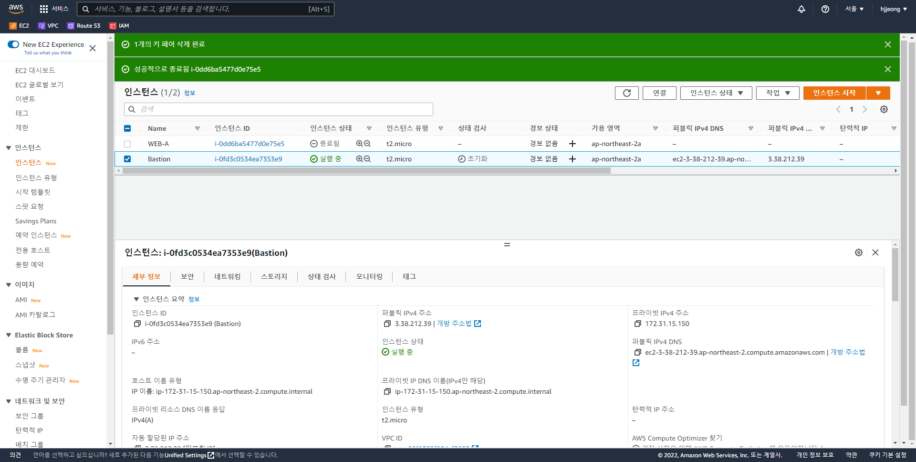Open the instance state dropdown
The image size is (916, 462).
(716, 93)
